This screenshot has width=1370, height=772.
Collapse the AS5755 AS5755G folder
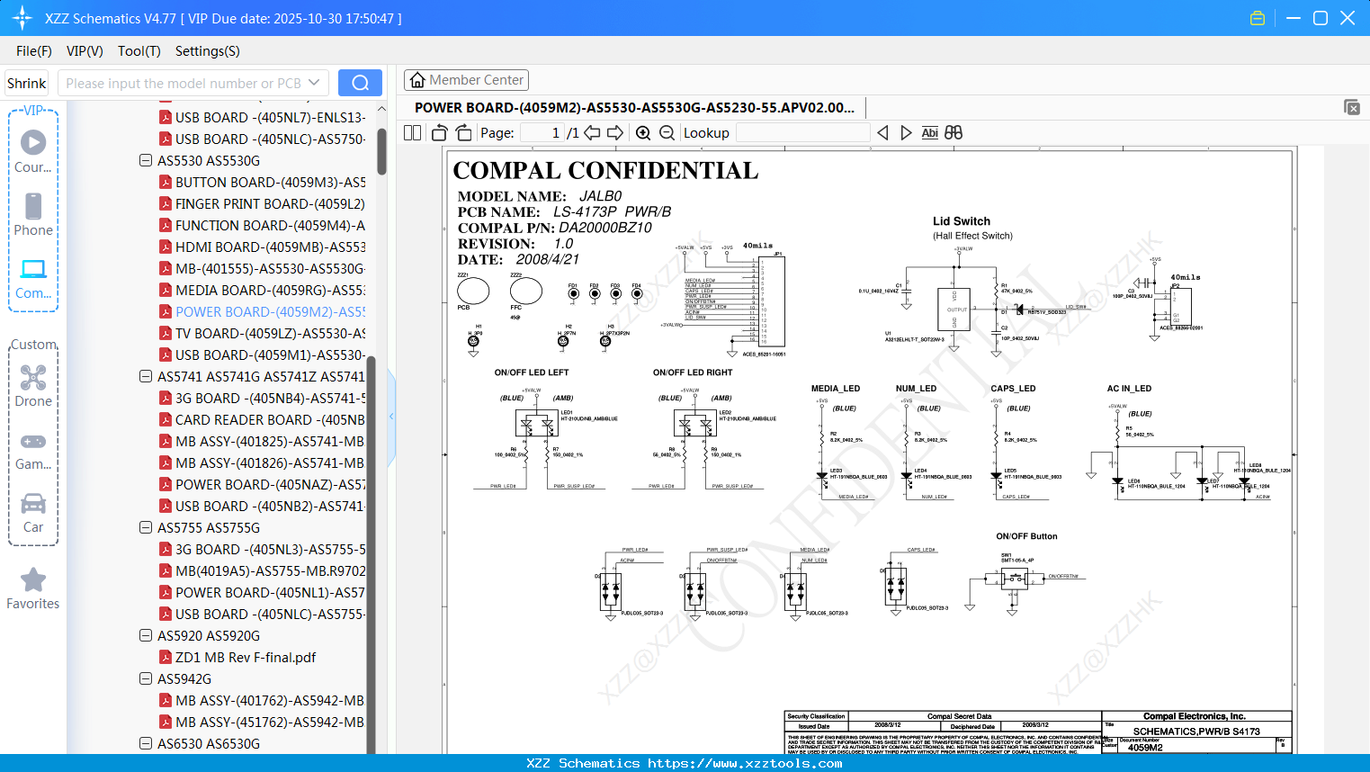tap(146, 527)
